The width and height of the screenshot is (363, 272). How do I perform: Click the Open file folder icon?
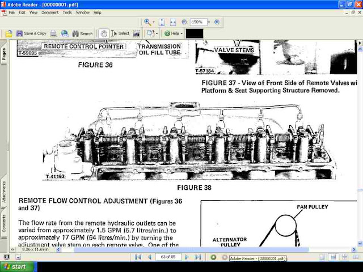9,33
